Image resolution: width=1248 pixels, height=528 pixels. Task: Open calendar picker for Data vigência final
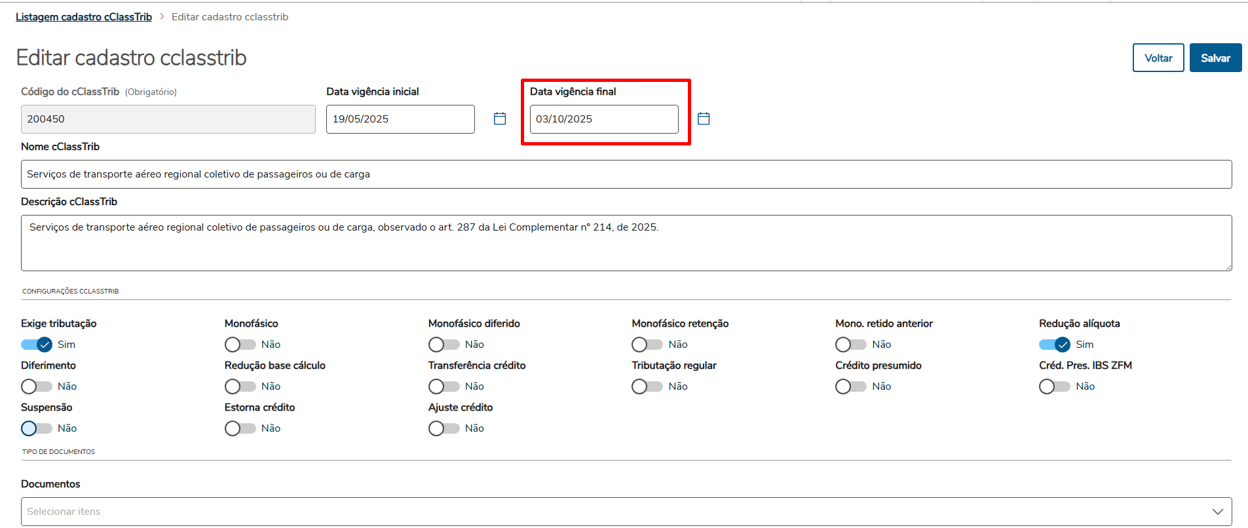704,119
